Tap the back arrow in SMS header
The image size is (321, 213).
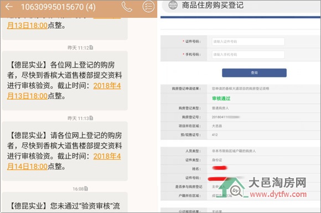9,7
